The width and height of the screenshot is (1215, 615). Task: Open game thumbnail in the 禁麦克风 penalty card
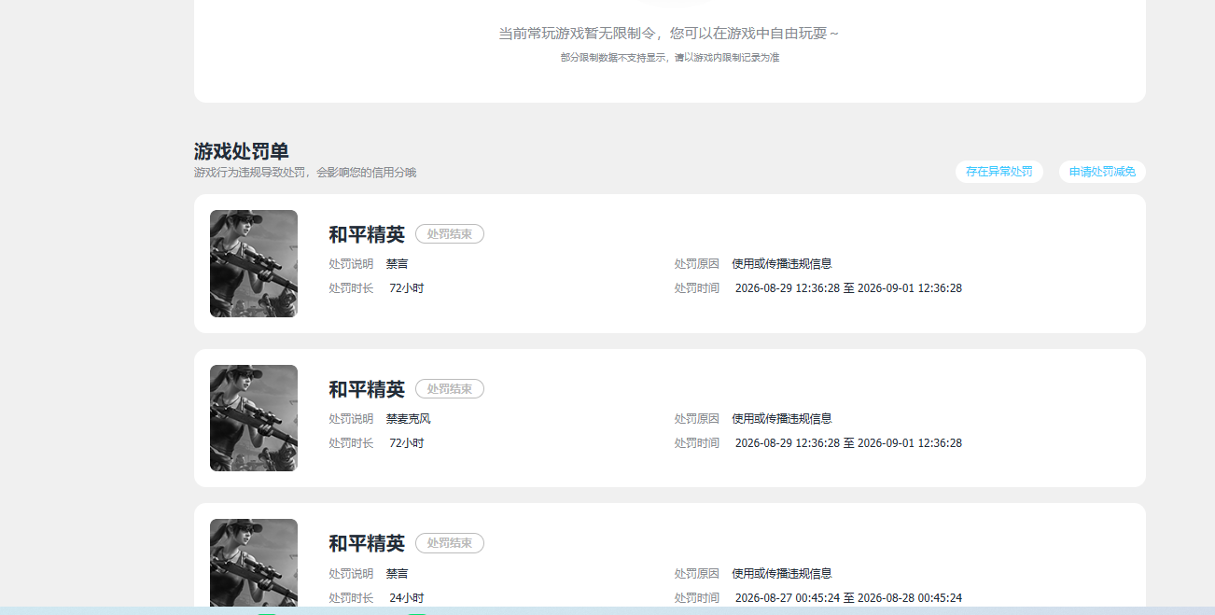pyautogui.click(x=254, y=418)
